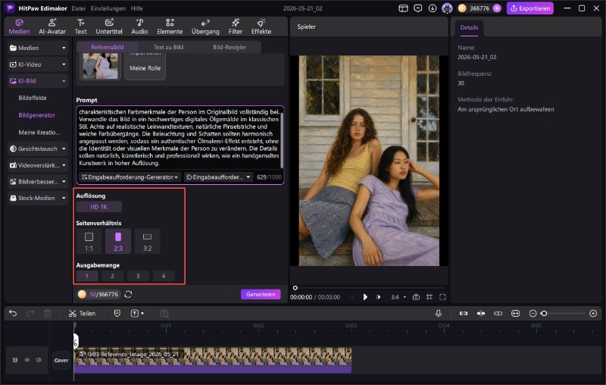This screenshot has height=385, width=606.
Task: Mute the video track speaker icon
Action: [x=39, y=360]
